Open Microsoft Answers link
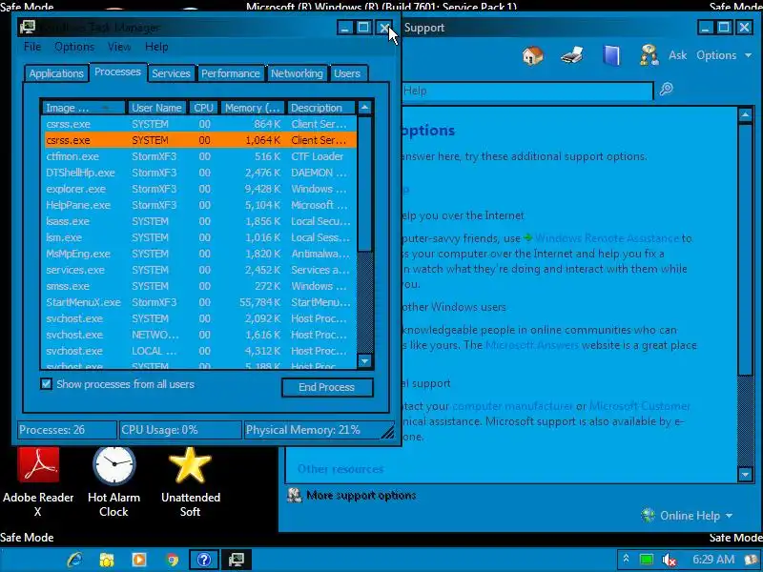 (532, 345)
